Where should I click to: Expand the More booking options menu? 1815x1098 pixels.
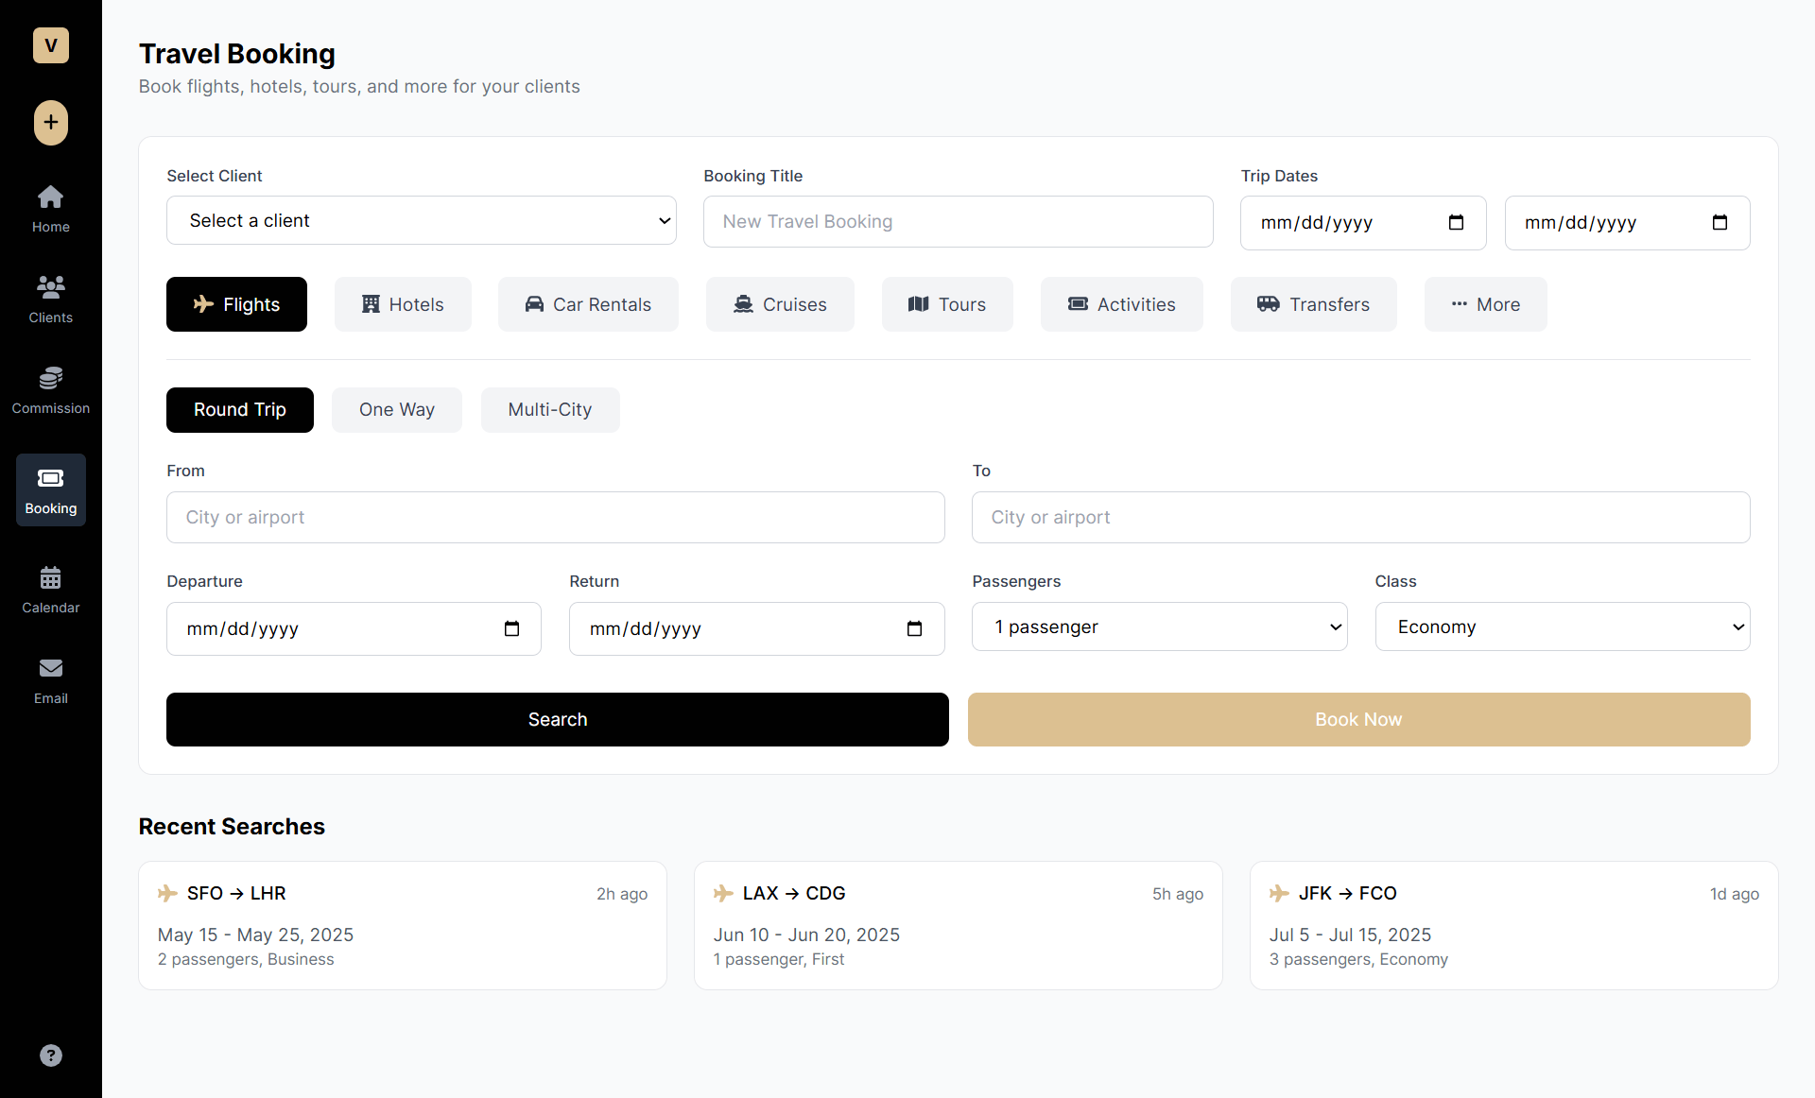coord(1485,304)
